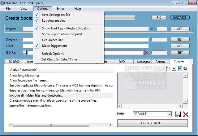This screenshot has height=136, width=198.
Task: Save profile with the floppy disk icon
Action: click(x=178, y=114)
